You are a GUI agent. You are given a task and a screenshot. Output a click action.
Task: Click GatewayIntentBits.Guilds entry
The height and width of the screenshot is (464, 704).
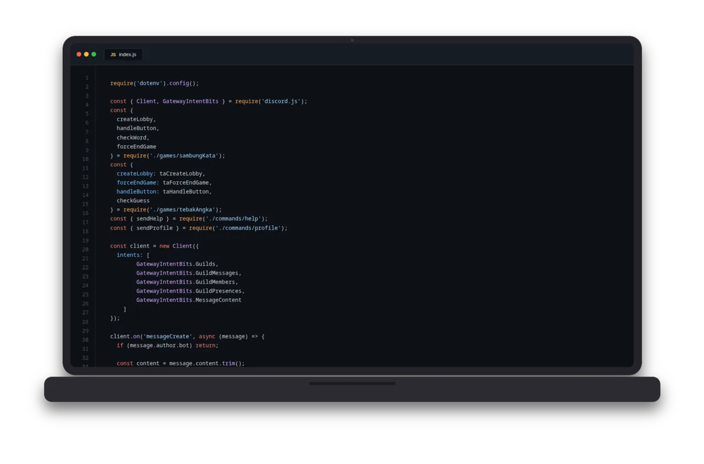point(176,264)
